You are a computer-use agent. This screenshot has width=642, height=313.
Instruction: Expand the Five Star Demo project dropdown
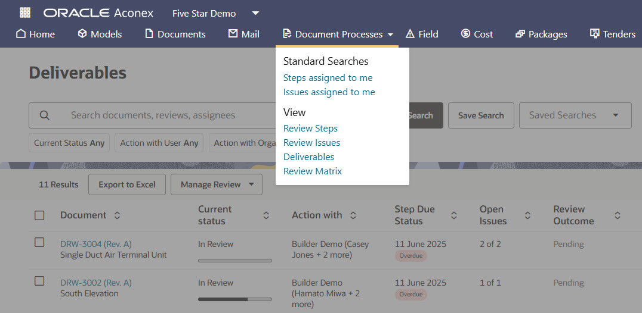[255, 13]
